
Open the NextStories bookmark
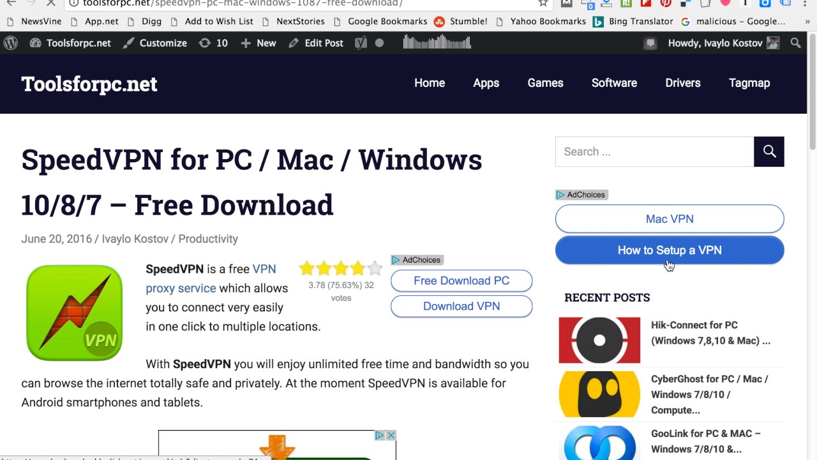[293, 21]
